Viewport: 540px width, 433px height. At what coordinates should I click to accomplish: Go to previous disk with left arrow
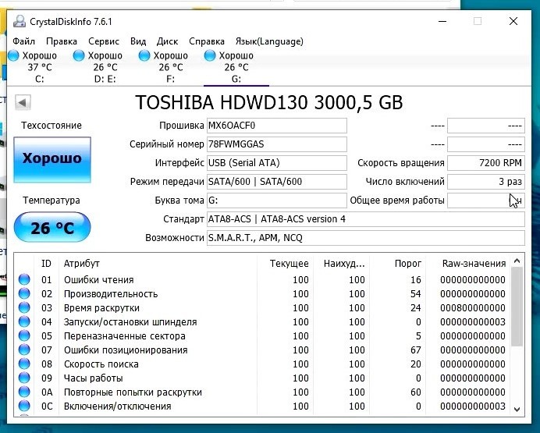pyautogui.click(x=23, y=102)
